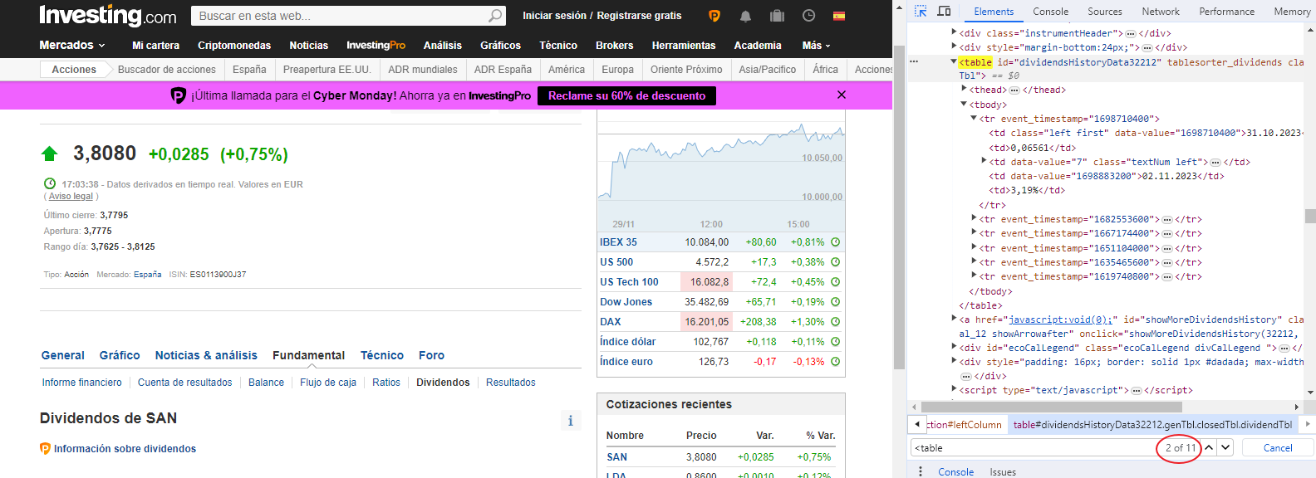Click the DevTools '<table' search field

(x=1033, y=448)
